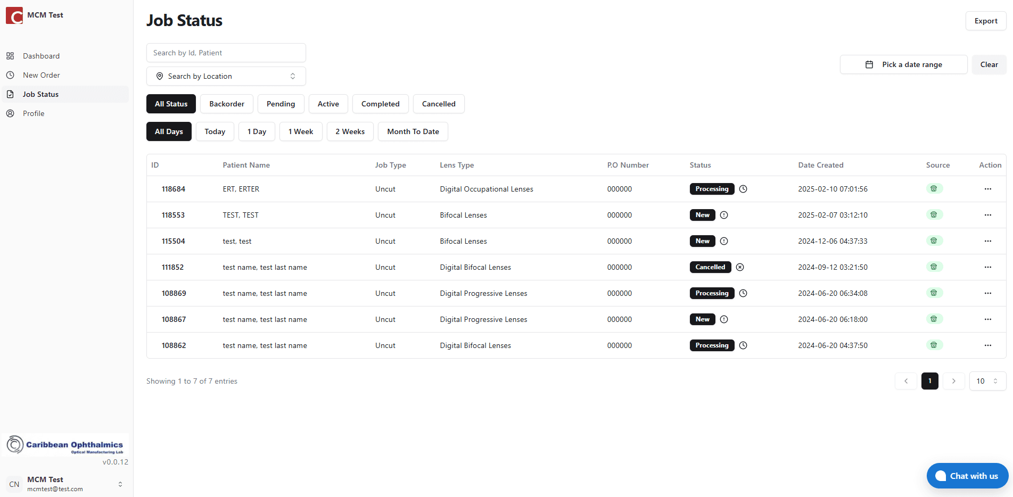Click the calendar icon in Pick a date range

coord(869,64)
